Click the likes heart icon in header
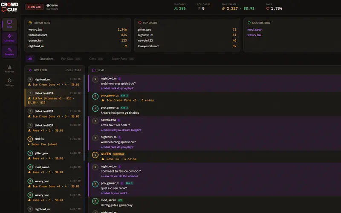 268,9
